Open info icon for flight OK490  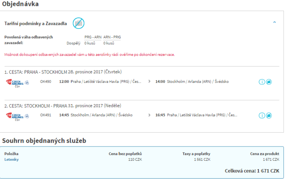coord(262,82)
